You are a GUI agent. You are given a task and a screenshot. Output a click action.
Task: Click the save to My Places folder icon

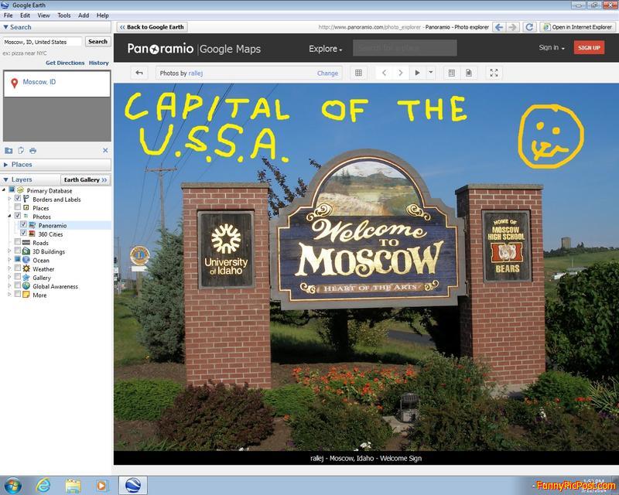coord(9,150)
